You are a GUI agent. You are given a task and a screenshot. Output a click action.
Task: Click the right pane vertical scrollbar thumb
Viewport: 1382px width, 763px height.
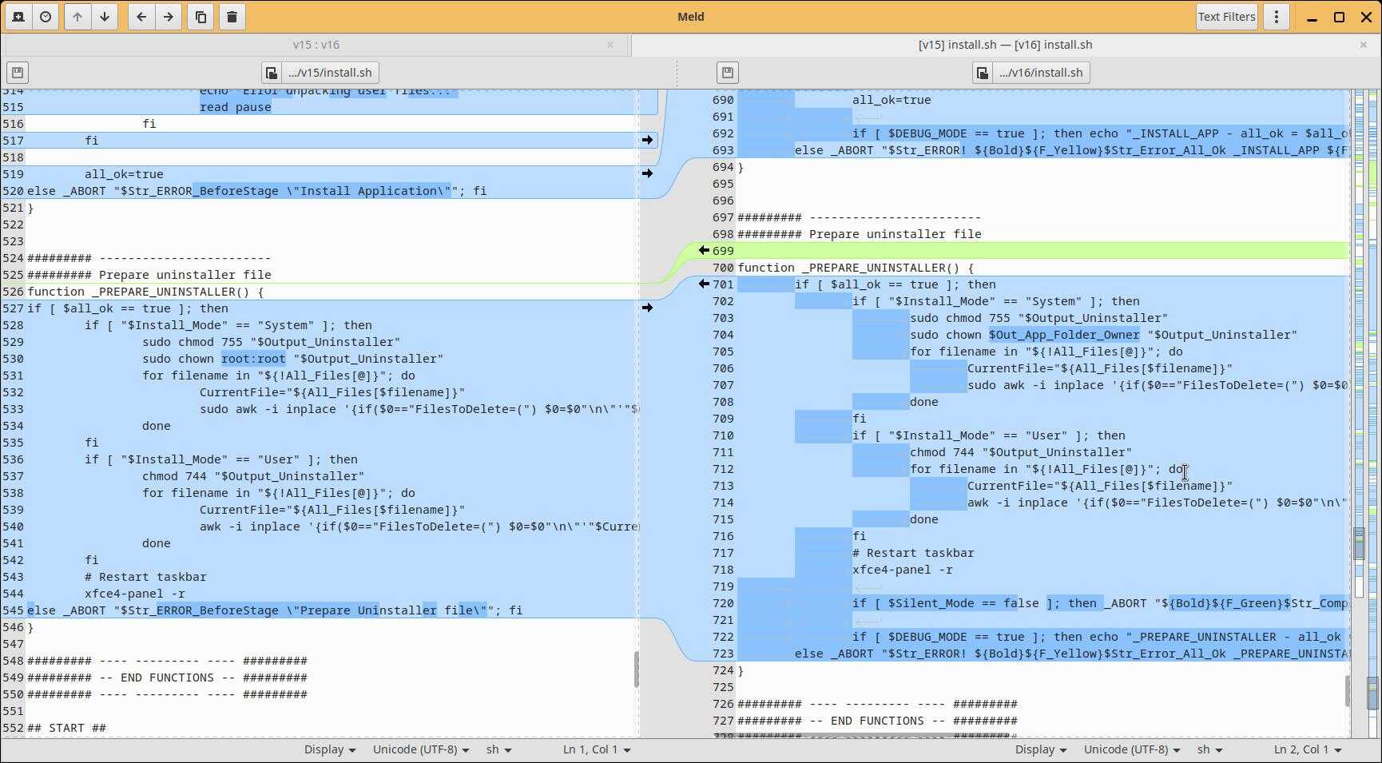(1347, 691)
